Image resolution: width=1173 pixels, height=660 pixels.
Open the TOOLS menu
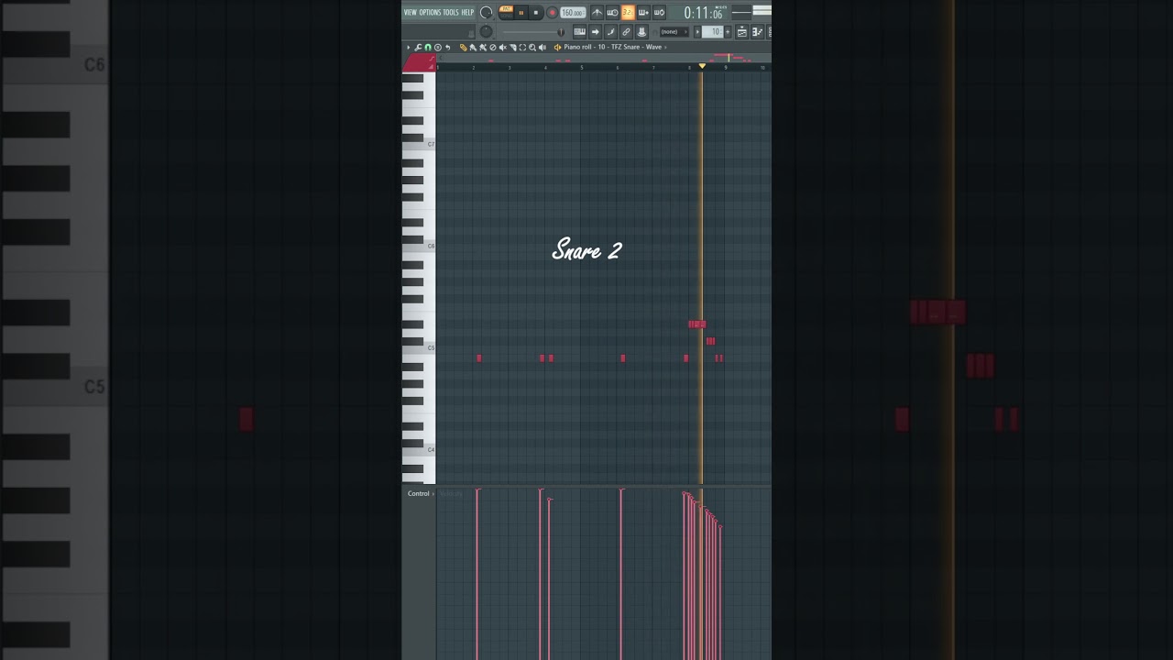[451, 12]
